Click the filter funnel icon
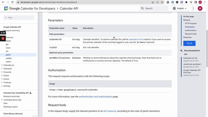Viewport: 208px width, 117px height. coord(6,18)
